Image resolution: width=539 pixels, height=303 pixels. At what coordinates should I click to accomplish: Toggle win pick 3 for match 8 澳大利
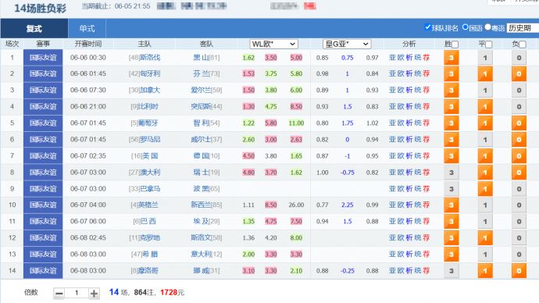coord(452,173)
